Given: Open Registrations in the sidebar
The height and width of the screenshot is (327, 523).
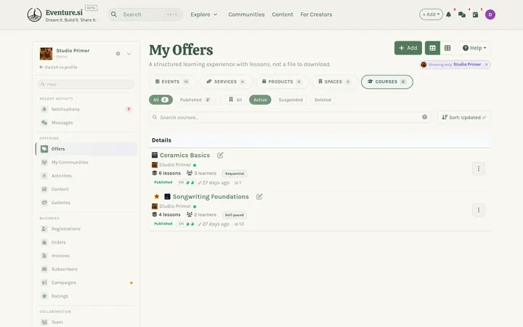Looking at the screenshot, I should coord(86,229).
